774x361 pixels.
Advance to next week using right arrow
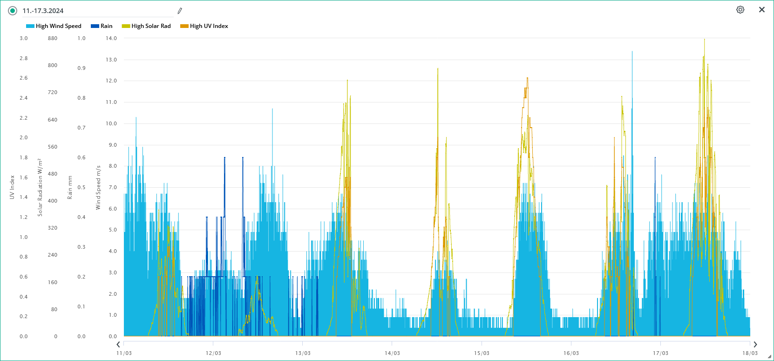click(755, 344)
